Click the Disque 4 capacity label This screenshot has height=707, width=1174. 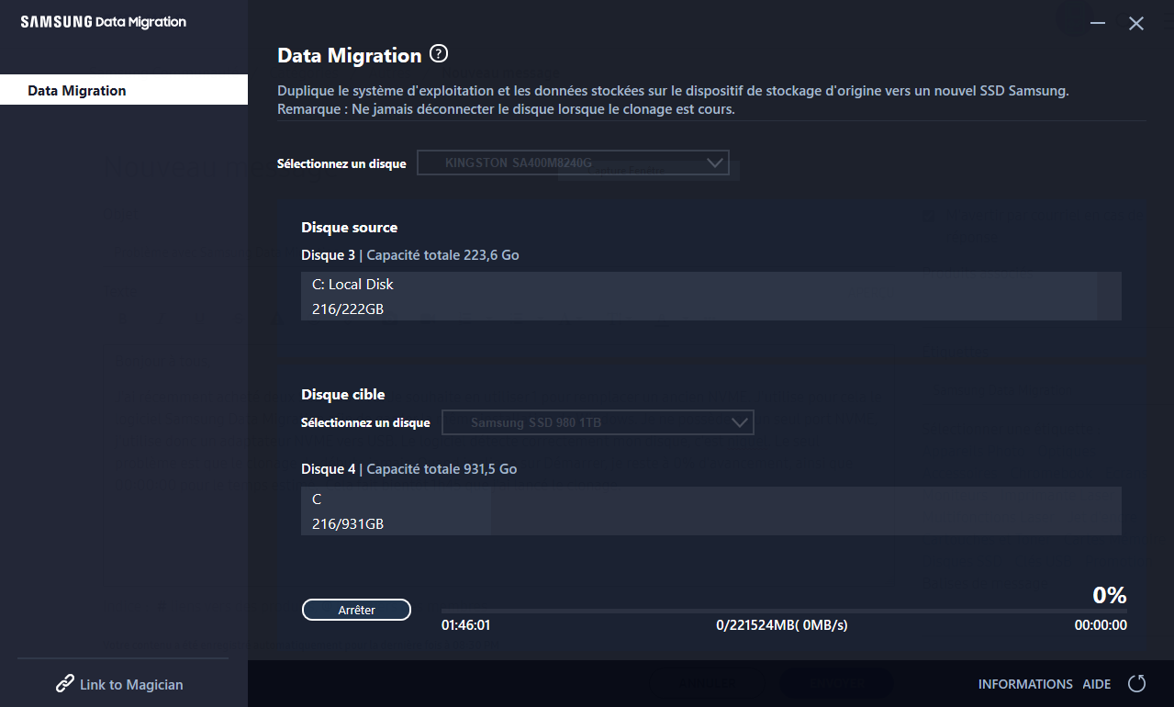click(x=409, y=468)
